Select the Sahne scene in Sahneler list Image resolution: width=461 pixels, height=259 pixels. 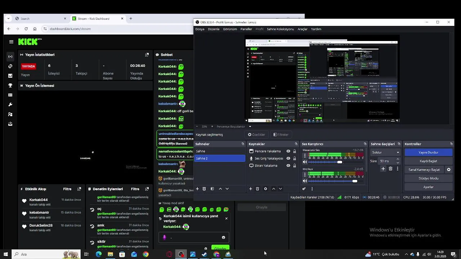click(219, 151)
